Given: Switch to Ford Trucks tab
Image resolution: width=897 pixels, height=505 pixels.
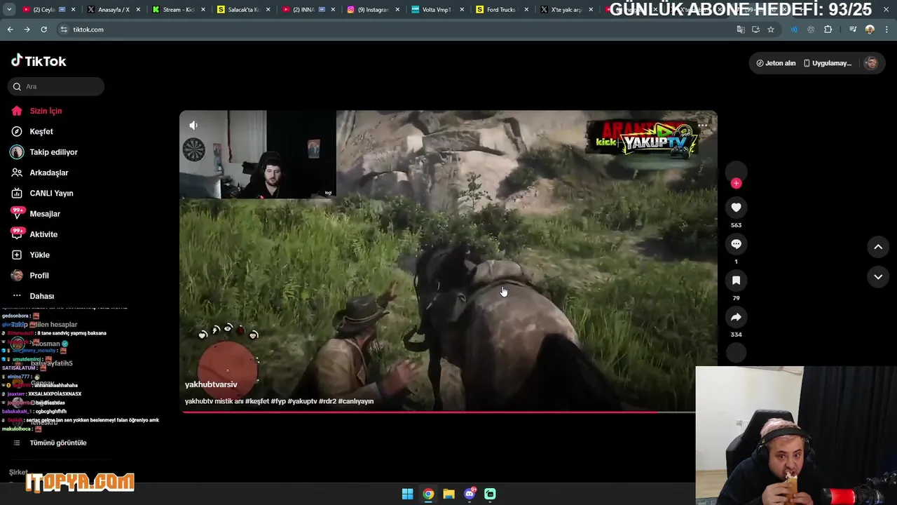Looking at the screenshot, I should (x=502, y=10).
